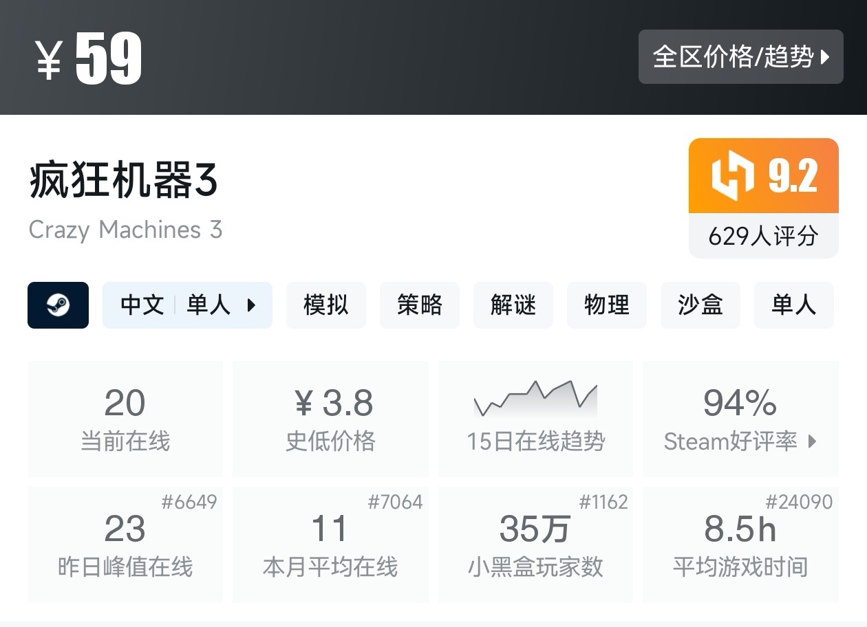Image resolution: width=867 pixels, height=627 pixels.
Task: Select the 物理 genre tag
Action: pos(607,305)
